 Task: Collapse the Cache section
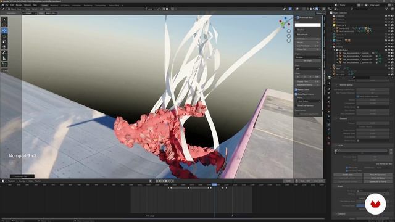click(x=336, y=146)
